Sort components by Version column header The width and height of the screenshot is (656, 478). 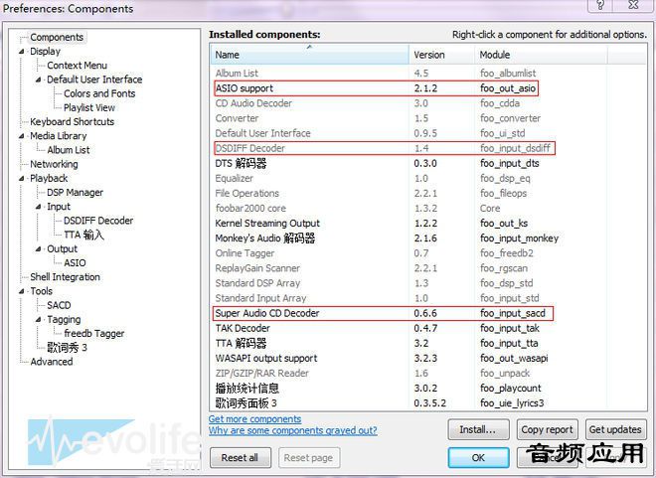tap(441, 55)
